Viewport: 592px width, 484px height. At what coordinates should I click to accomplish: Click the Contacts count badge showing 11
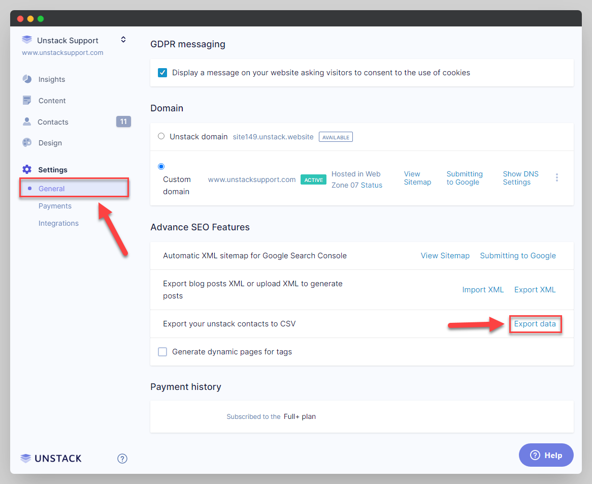coord(123,122)
